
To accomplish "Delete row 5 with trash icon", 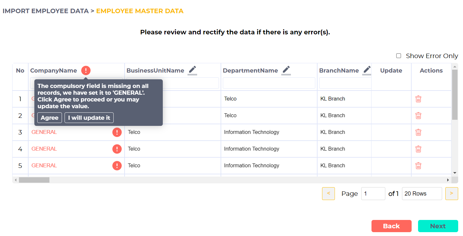I will 418,166.
